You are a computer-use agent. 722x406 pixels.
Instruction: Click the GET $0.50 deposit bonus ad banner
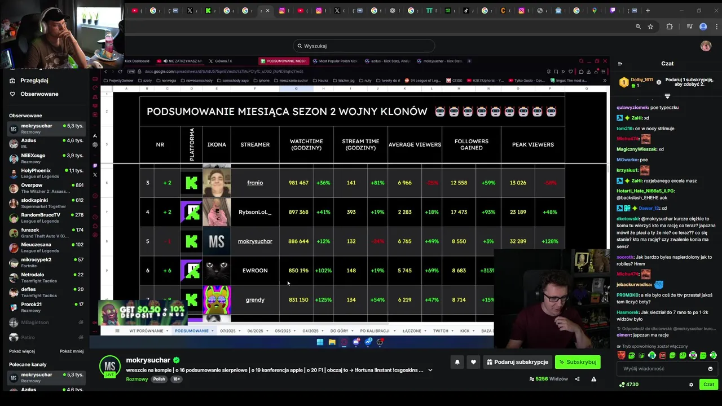[142, 313]
